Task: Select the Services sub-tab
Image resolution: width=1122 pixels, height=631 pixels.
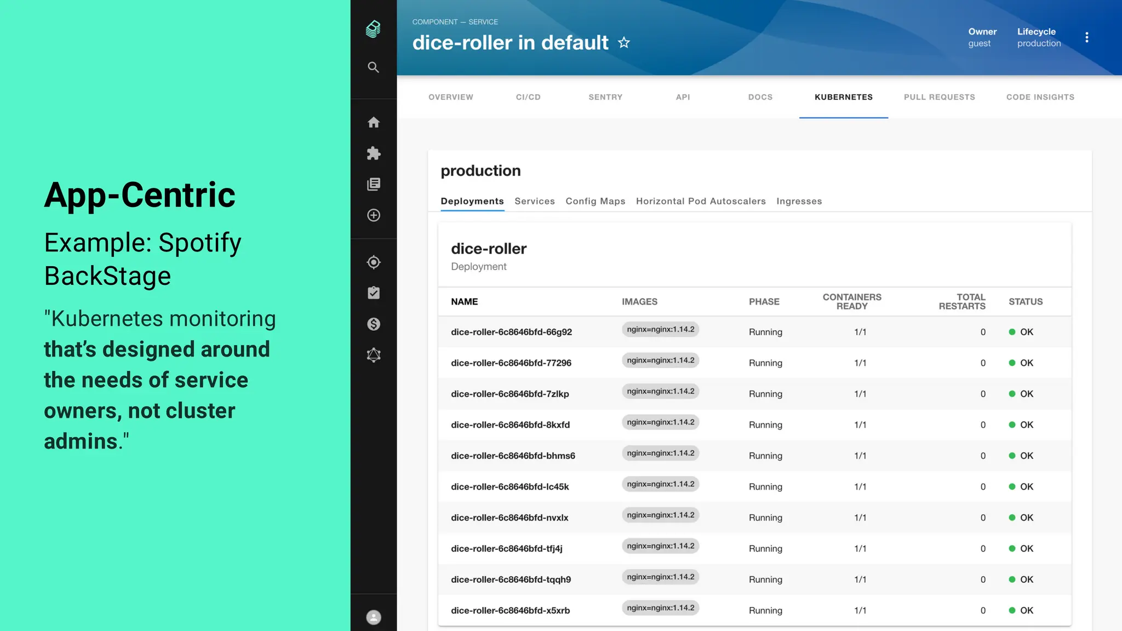Action: point(534,201)
